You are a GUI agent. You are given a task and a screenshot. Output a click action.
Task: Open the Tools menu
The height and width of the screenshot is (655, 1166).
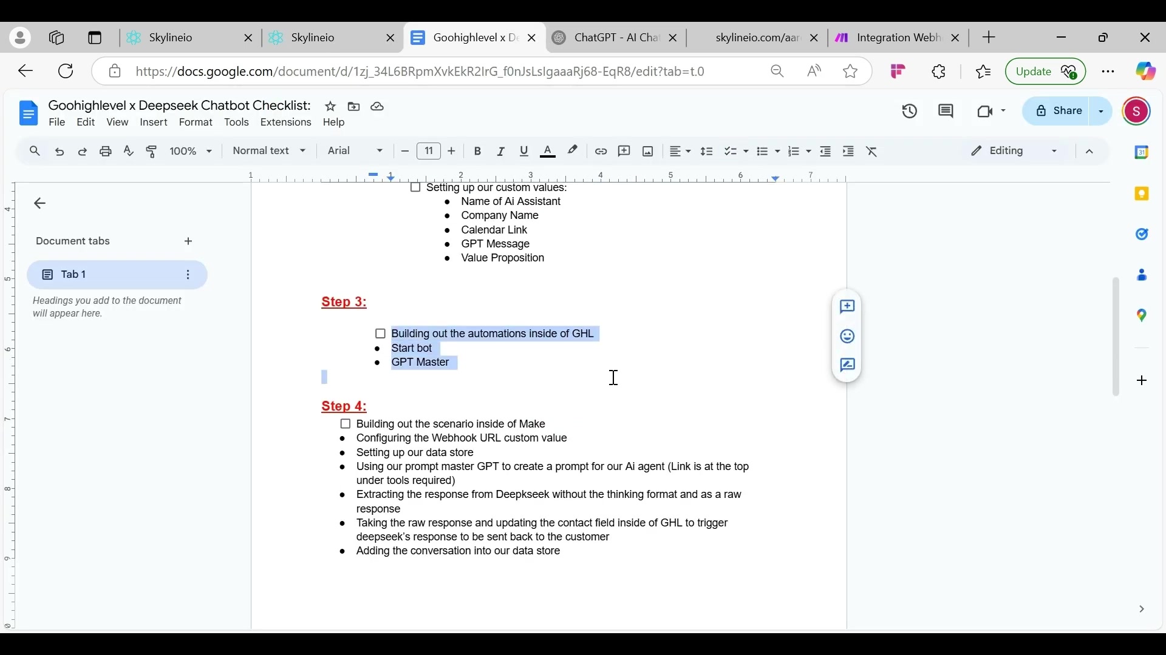tap(237, 123)
